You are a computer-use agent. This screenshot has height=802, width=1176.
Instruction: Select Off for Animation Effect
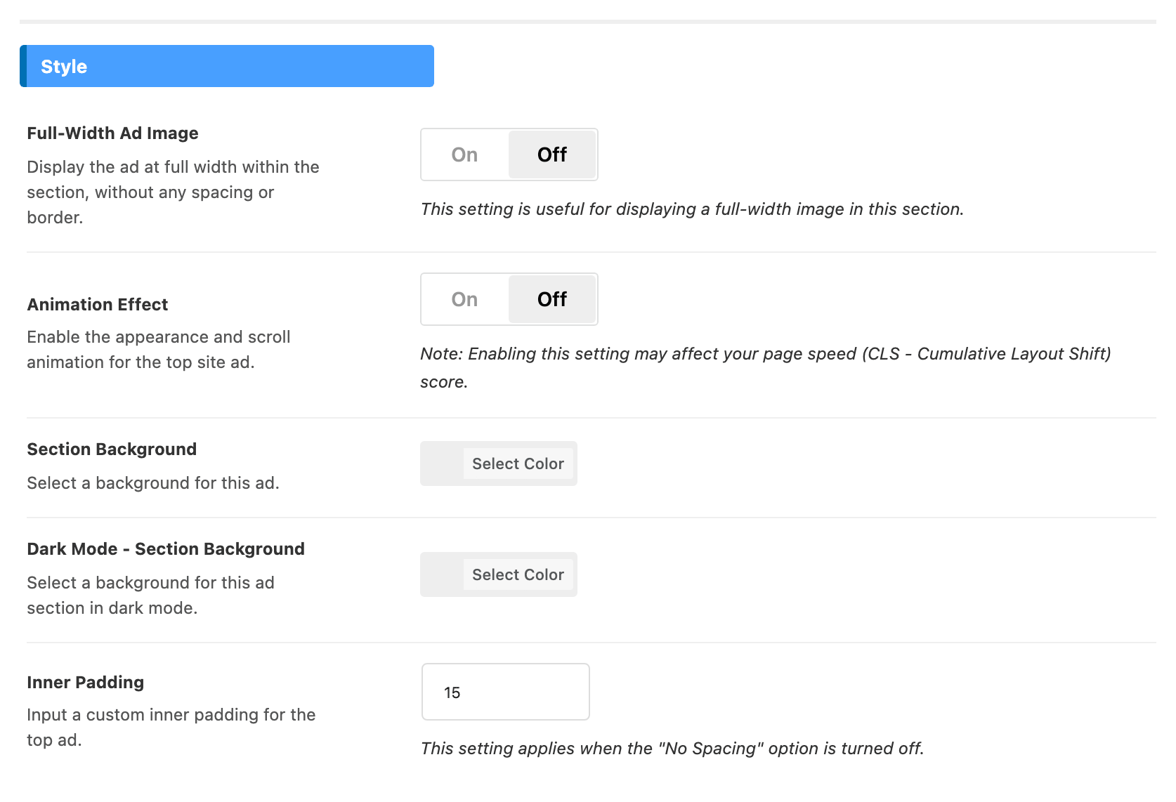[552, 299]
